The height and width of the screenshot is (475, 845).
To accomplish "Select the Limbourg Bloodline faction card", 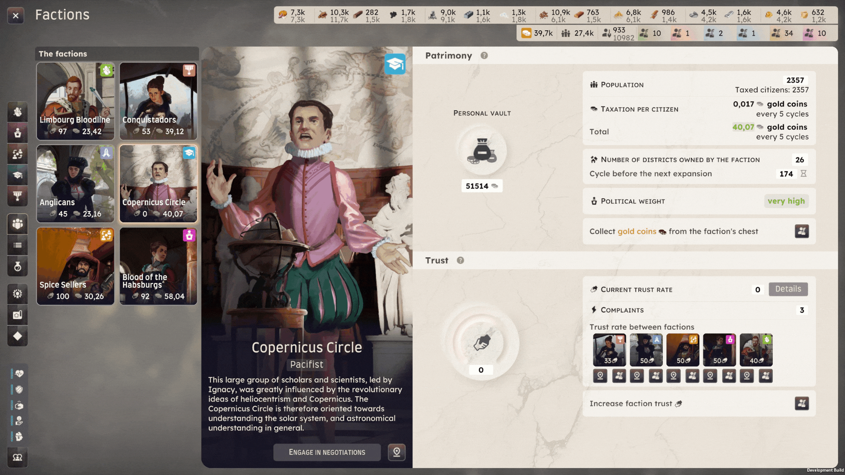I will [x=75, y=101].
